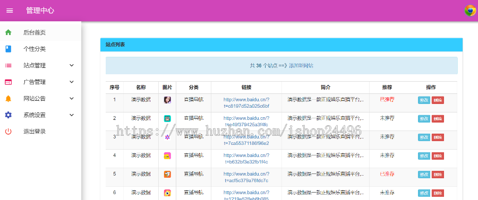The image size is (478, 200).
Task: Click the 推荐 column header
Action: pos(387,88)
